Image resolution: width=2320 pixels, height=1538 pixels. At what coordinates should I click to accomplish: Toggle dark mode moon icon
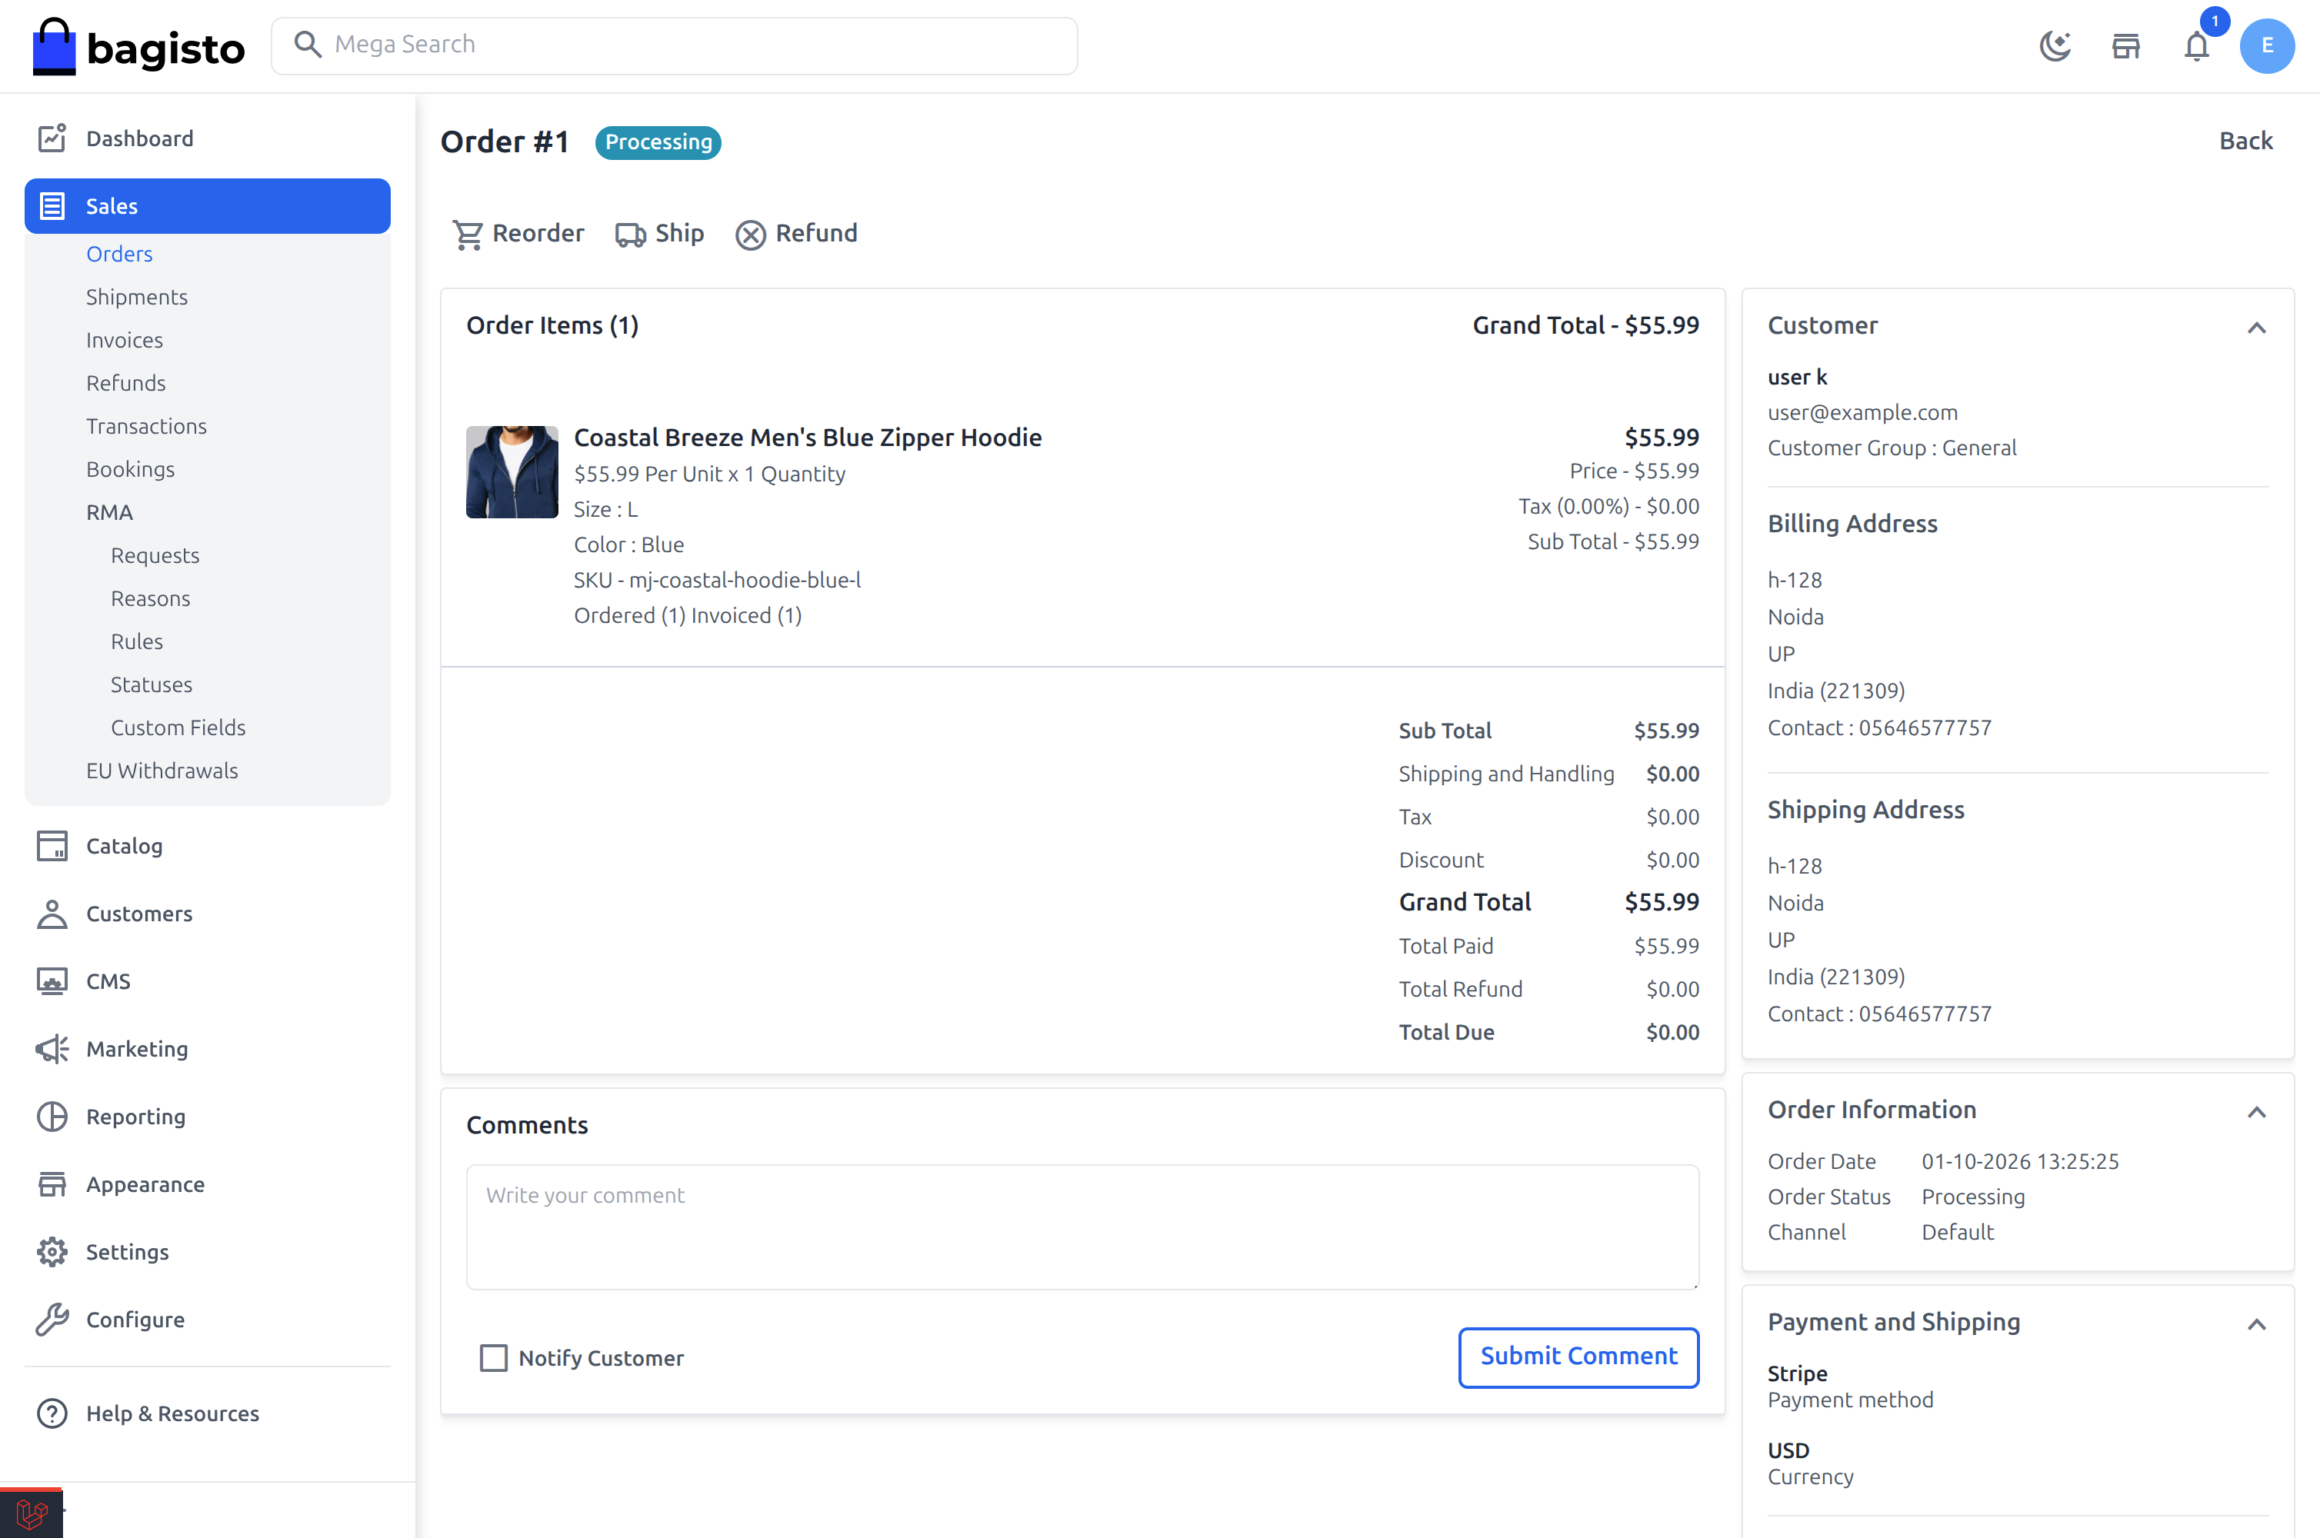[2055, 46]
